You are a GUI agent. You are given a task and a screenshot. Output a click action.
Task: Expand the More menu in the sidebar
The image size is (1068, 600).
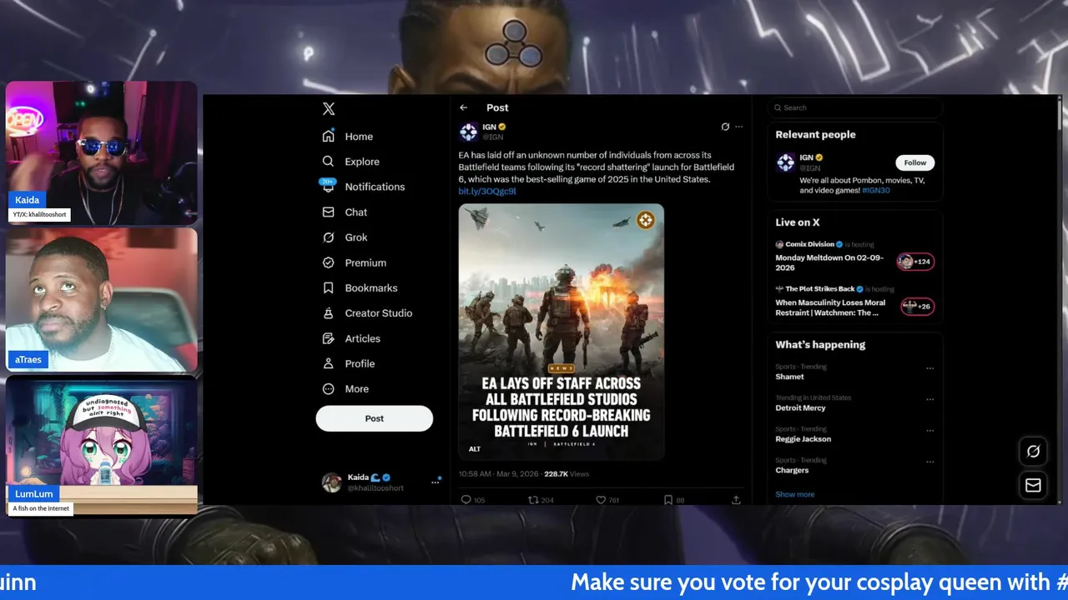(x=345, y=389)
